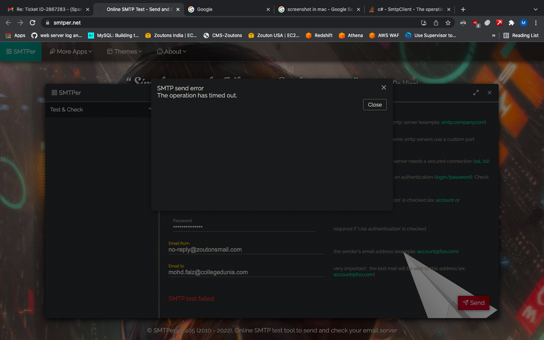Expand the SMTPer panel to fullscreen
544x340 pixels.
tap(476, 93)
